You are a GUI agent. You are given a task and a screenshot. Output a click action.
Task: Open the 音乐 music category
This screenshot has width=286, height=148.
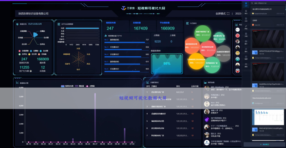point(246,50)
